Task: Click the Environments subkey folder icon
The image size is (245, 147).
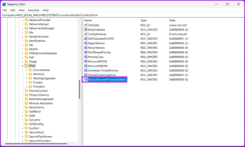Action: (x=30, y=70)
